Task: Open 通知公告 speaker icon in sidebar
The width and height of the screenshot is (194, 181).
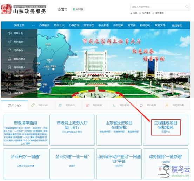Action: 9,33
